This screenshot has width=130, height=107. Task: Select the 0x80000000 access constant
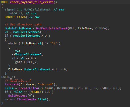66,88
